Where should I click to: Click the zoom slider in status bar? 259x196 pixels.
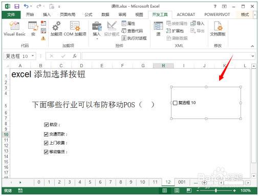216,190
